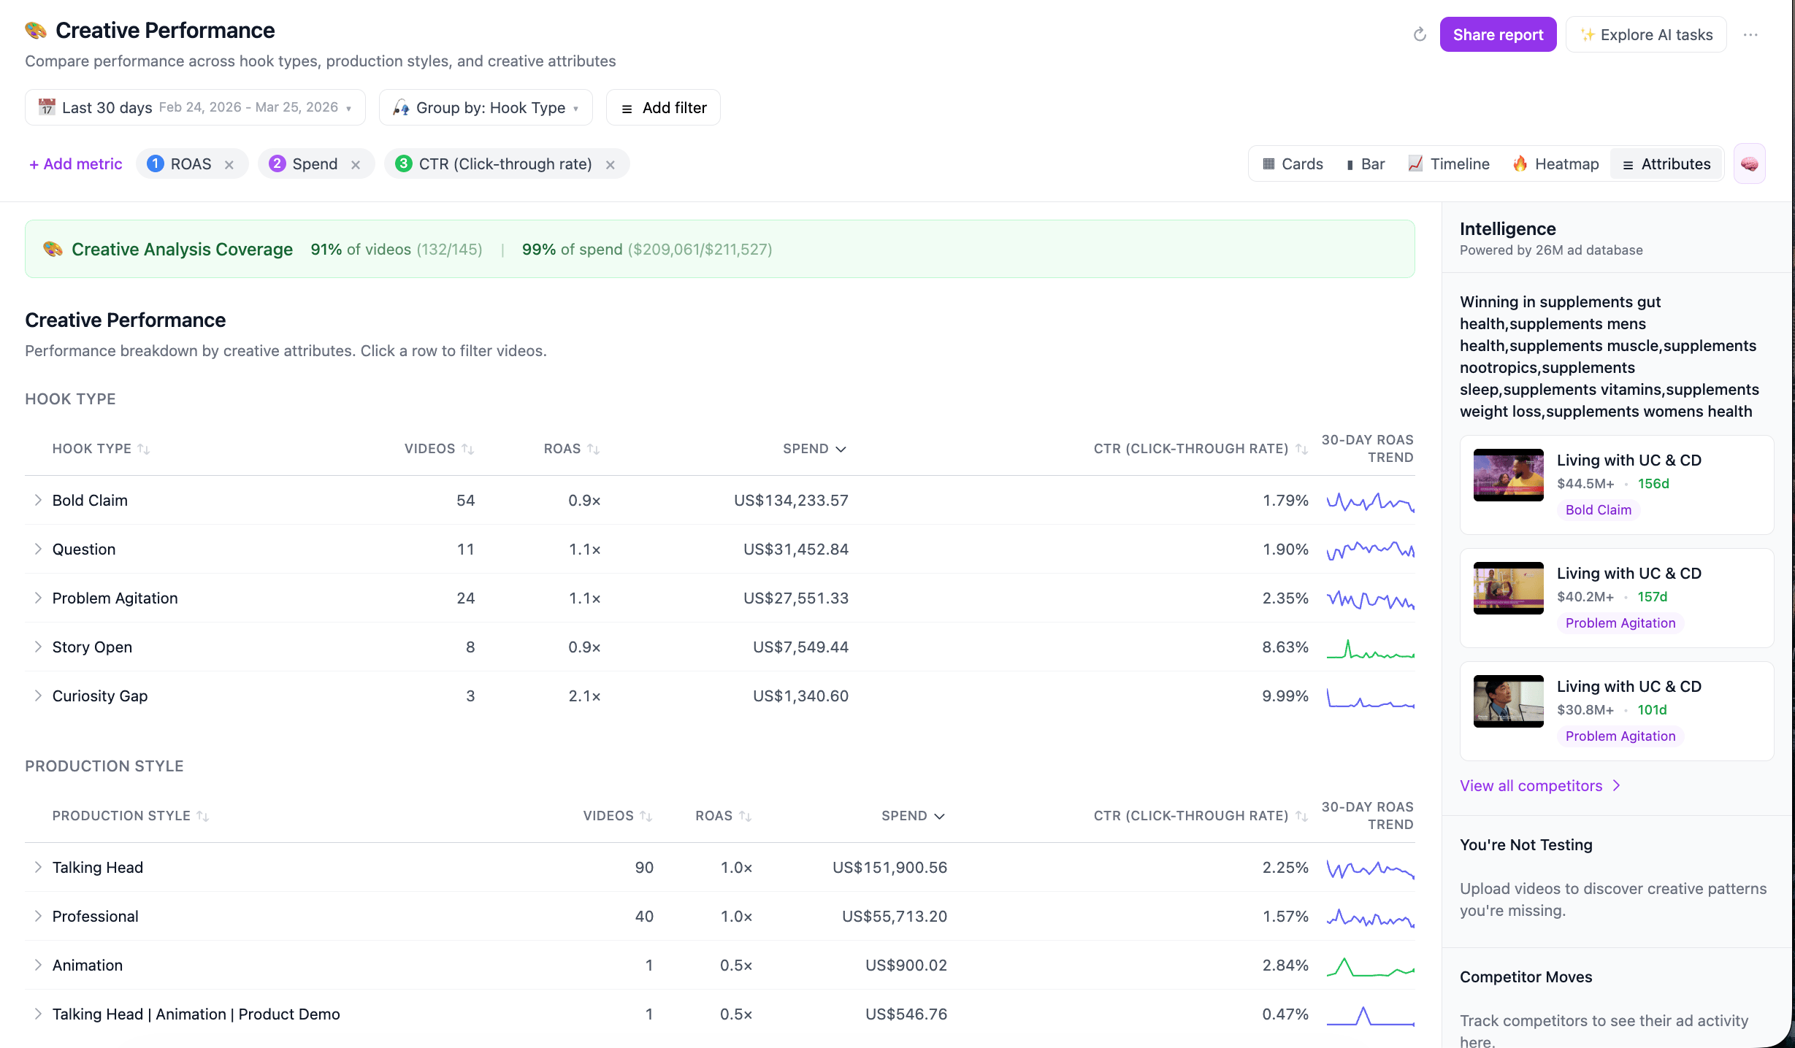Remove the ROAS metric chip
The width and height of the screenshot is (1795, 1048).
(229, 164)
